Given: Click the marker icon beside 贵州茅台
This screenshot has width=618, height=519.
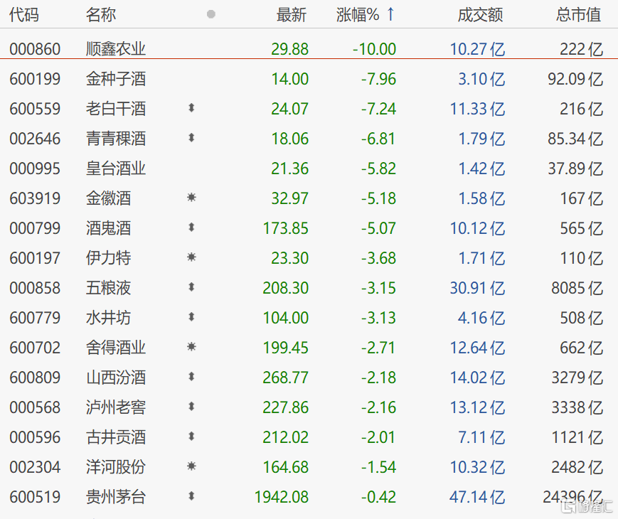Looking at the screenshot, I should 191,496.
